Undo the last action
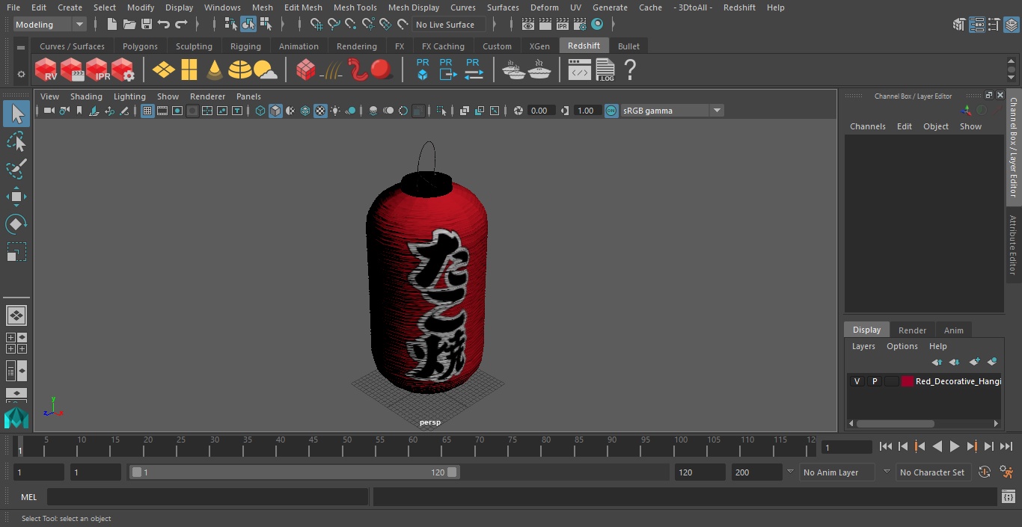The image size is (1022, 527). pos(164,25)
